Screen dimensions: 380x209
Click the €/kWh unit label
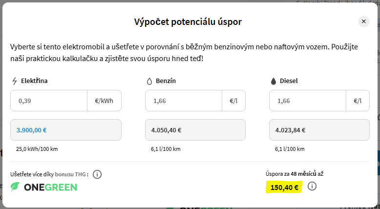(x=104, y=101)
